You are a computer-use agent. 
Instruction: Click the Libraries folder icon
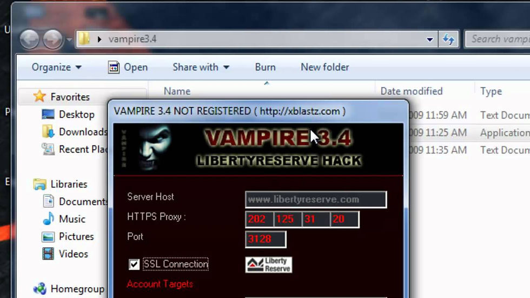tap(40, 184)
